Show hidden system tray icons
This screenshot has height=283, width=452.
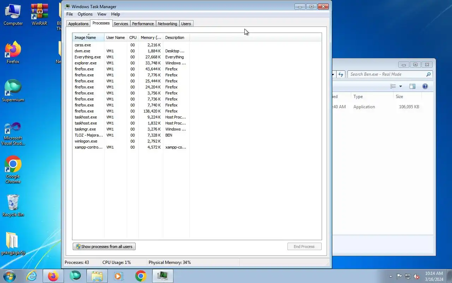(391, 277)
